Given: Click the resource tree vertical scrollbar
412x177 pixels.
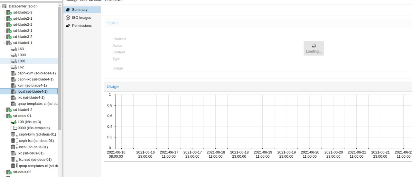Looking at the screenshot, I should pos(60,68).
